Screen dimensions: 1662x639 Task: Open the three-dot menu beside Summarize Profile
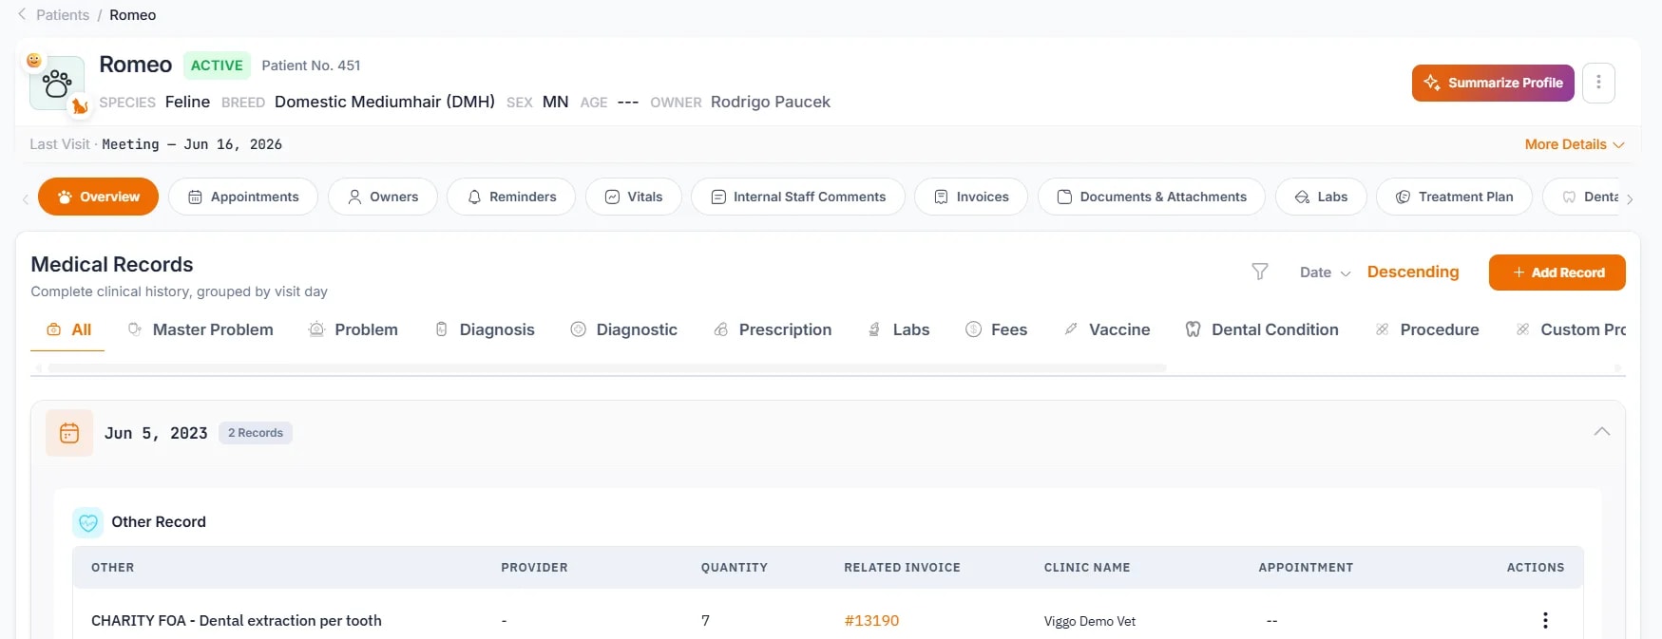1598,83
